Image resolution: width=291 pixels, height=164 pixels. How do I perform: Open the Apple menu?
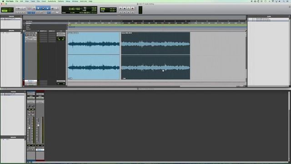point(3,1)
